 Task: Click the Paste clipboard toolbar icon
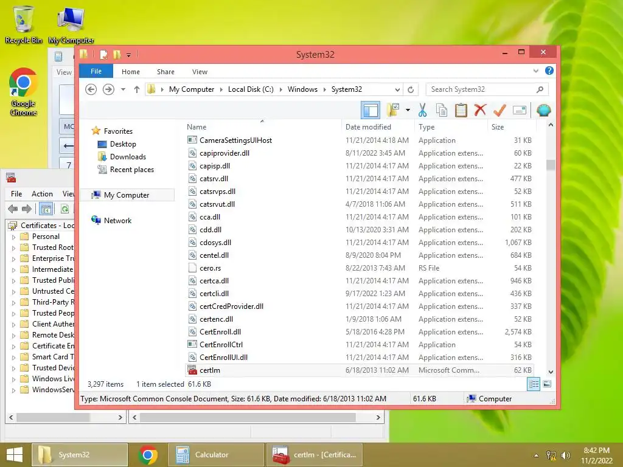[x=461, y=110]
